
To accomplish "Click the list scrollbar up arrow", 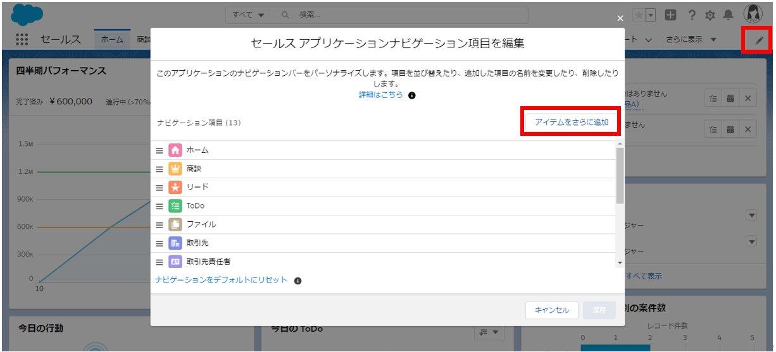I will pos(620,145).
